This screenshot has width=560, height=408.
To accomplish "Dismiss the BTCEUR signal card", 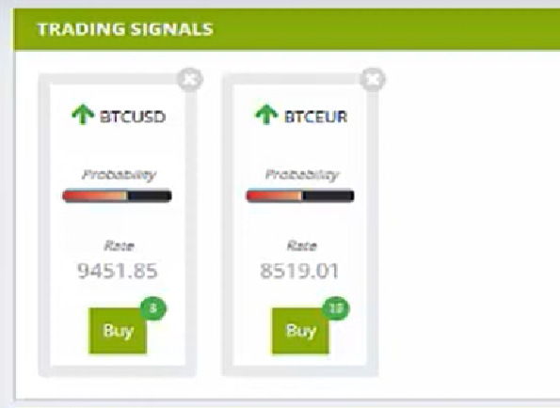I will [374, 80].
